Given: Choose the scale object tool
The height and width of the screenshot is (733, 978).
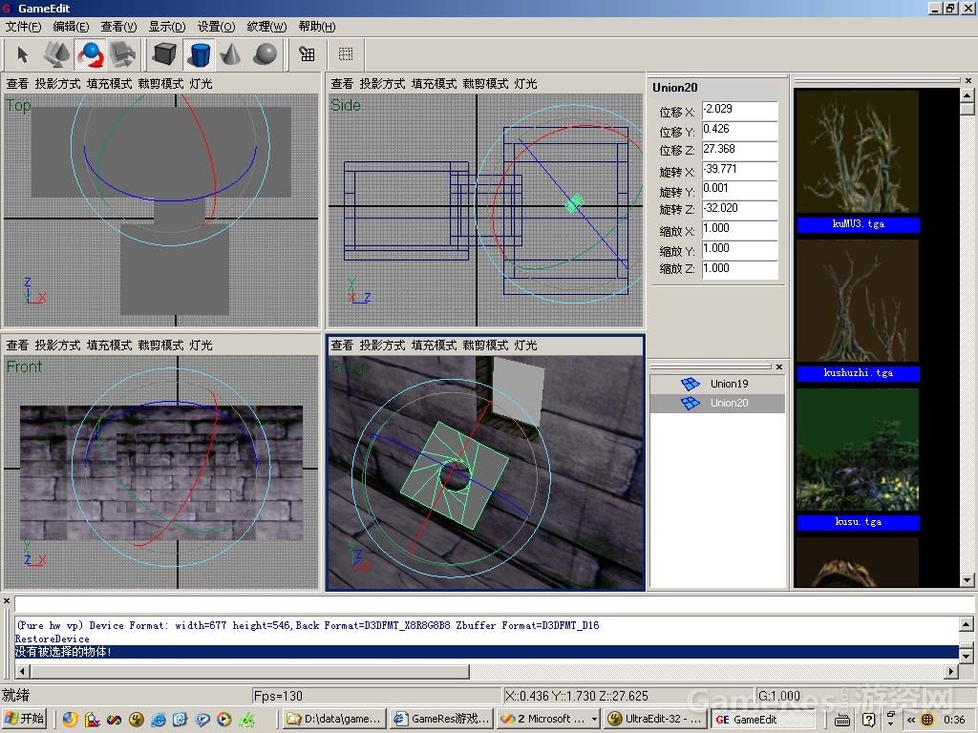Looking at the screenshot, I should coord(123,54).
